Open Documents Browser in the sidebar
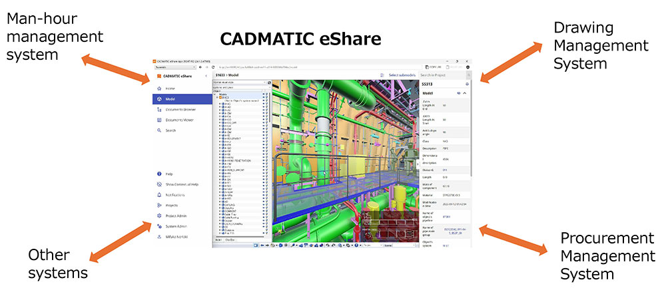 [x=182, y=110]
